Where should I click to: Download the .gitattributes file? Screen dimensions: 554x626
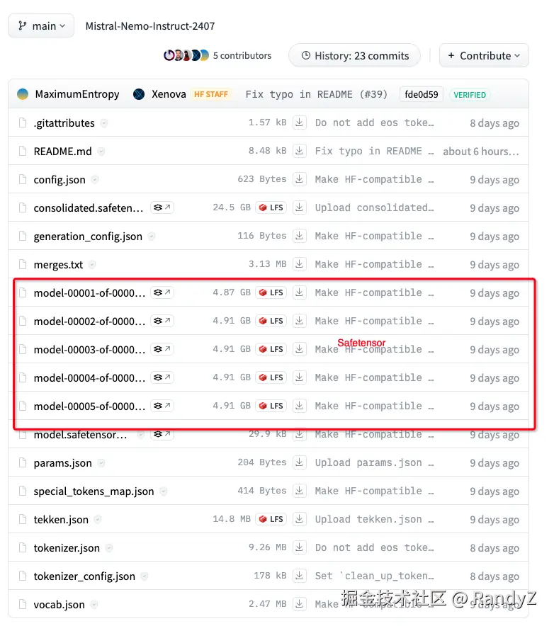point(299,123)
